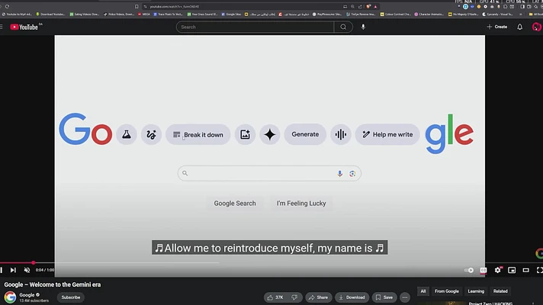The width and height of the screenshot is (543, 305).
Task: Open Google channel avatar
Action: click(x=10, y=297)
